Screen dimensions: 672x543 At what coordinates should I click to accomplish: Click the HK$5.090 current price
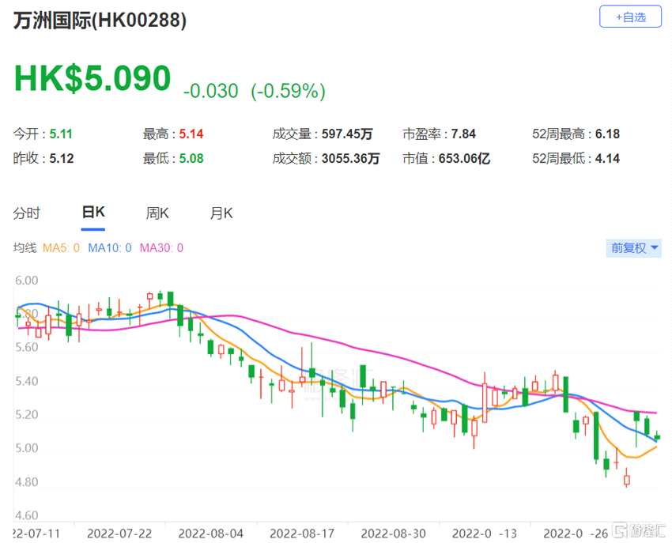92,78
